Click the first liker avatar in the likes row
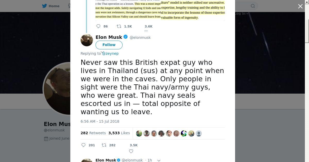The height and width of the screenshot is (162, 309). [139, 133]
